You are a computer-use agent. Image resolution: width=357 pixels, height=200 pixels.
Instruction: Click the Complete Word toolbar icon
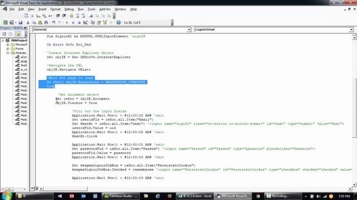tap(50, 16)
